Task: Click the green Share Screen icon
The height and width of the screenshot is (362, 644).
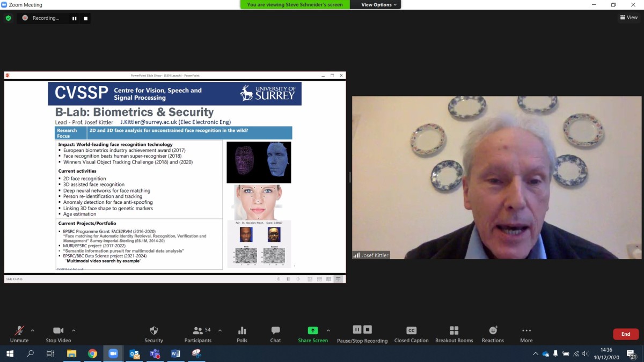Action: [x=313, y=331]
